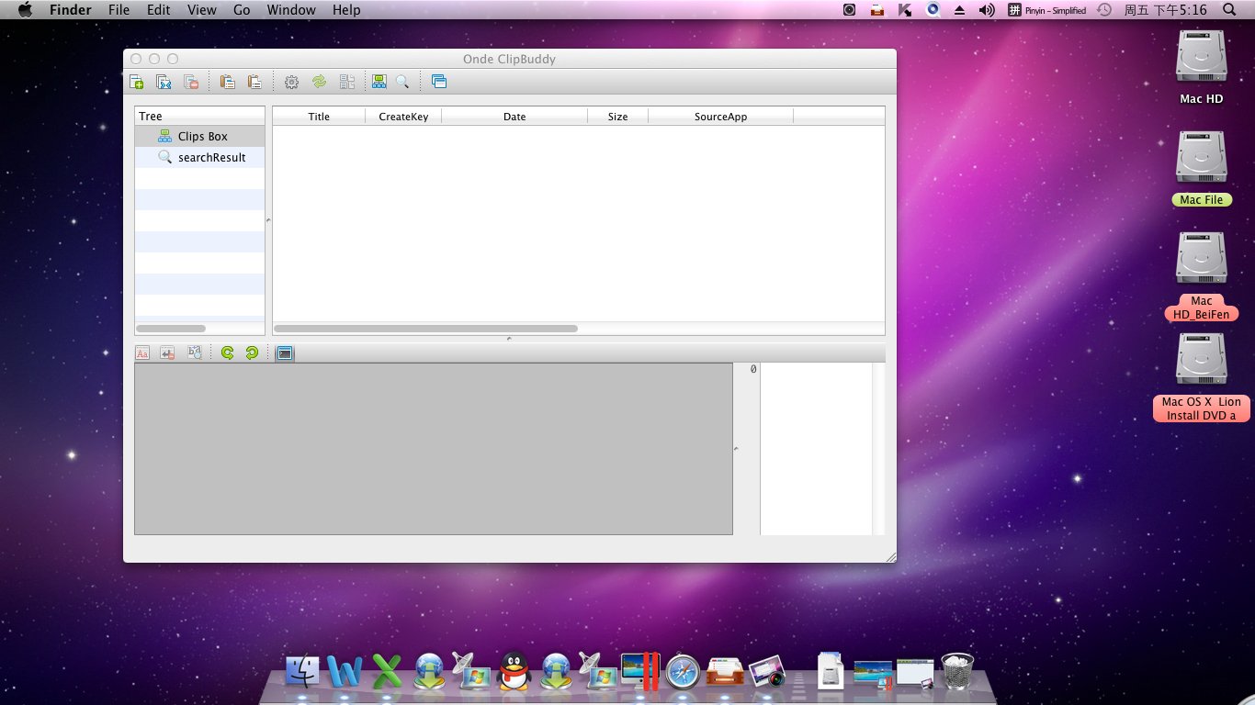Open the Go menu

tap(242, 10)
